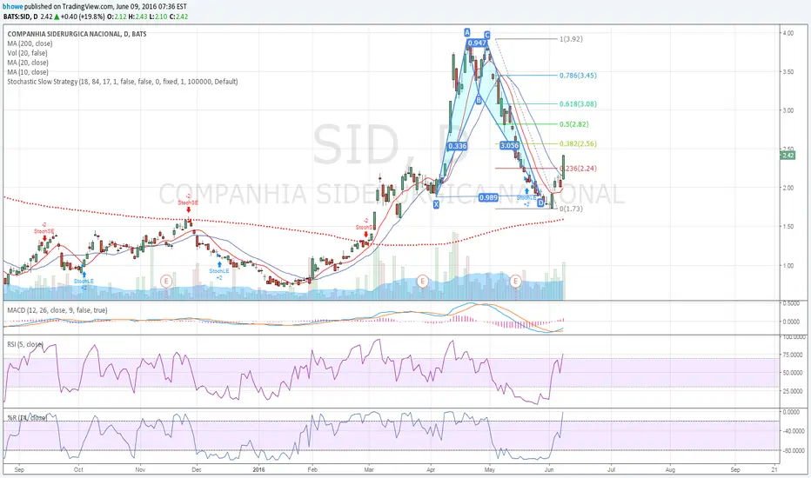Select the 0.236(2.24) Fibonacci level label
The width and height of the screenshot is (811, 478).
point(578,169)
